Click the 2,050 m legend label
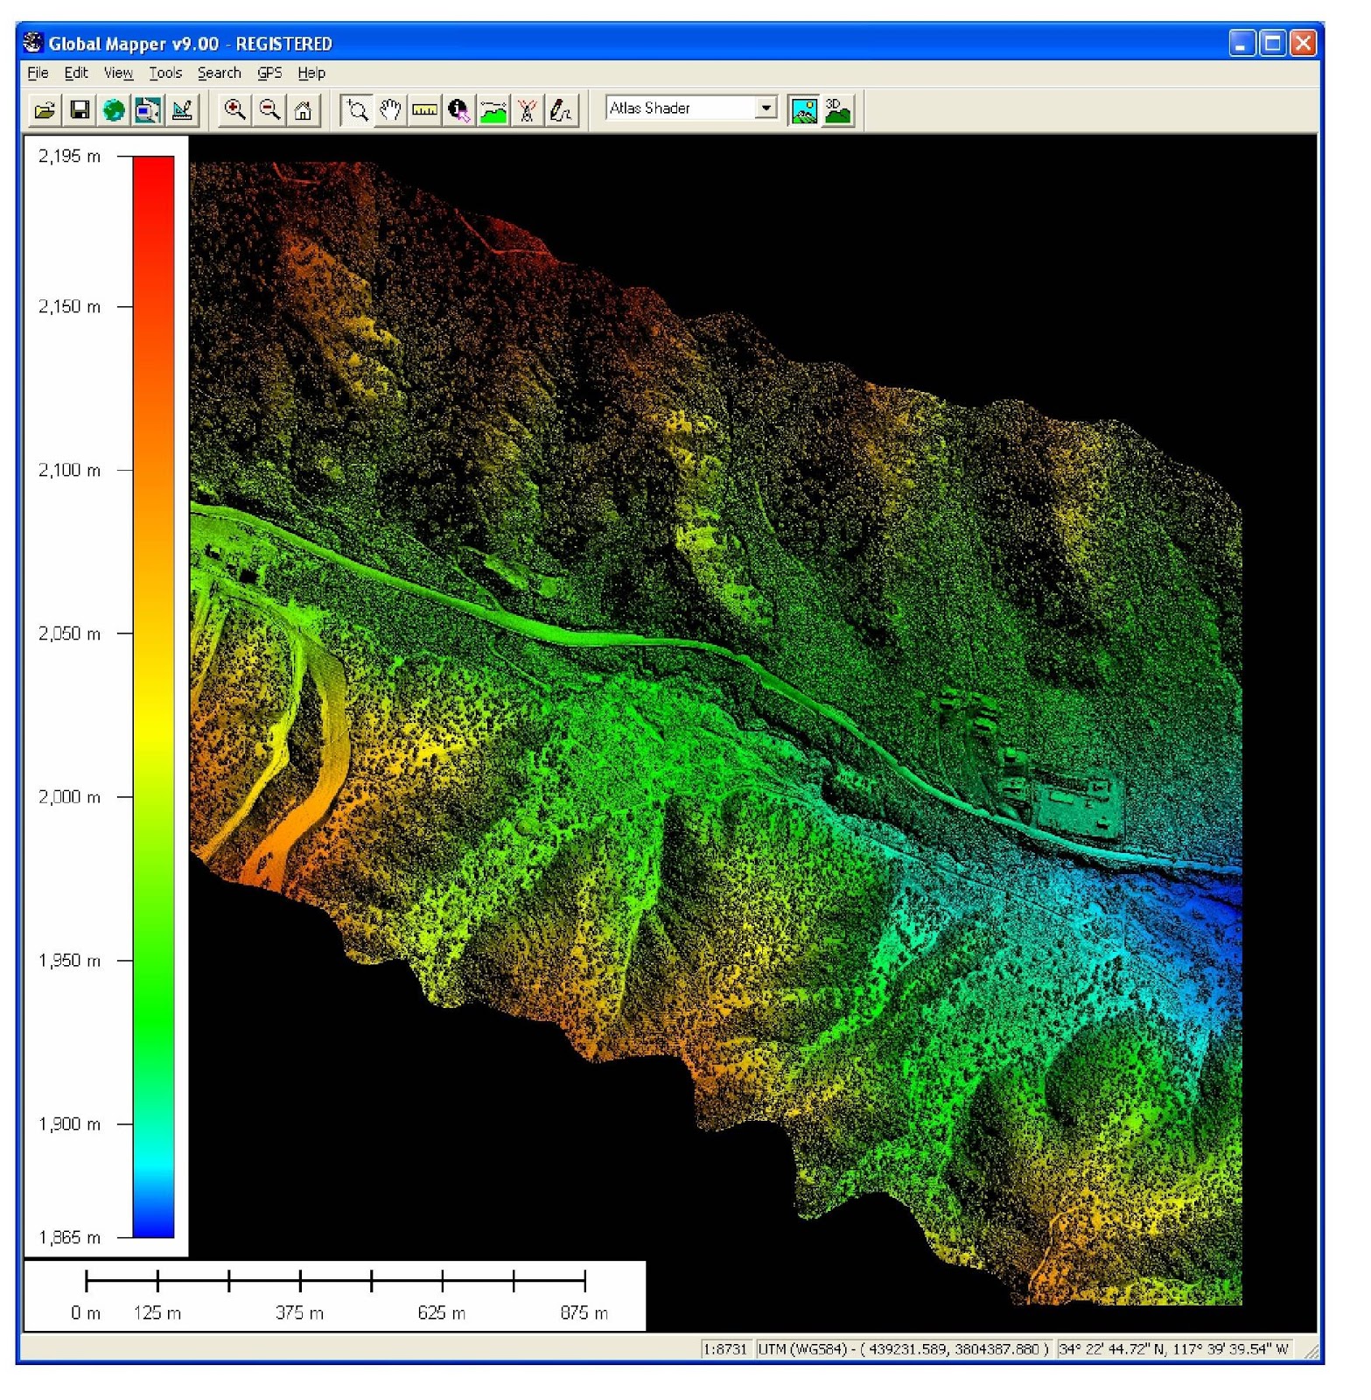1371x1400 pixels. pyautogui.click(x=69, y=633)
